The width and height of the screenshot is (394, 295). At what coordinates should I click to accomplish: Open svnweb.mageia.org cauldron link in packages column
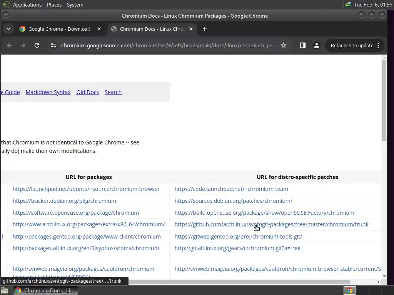tap(84, 269)
